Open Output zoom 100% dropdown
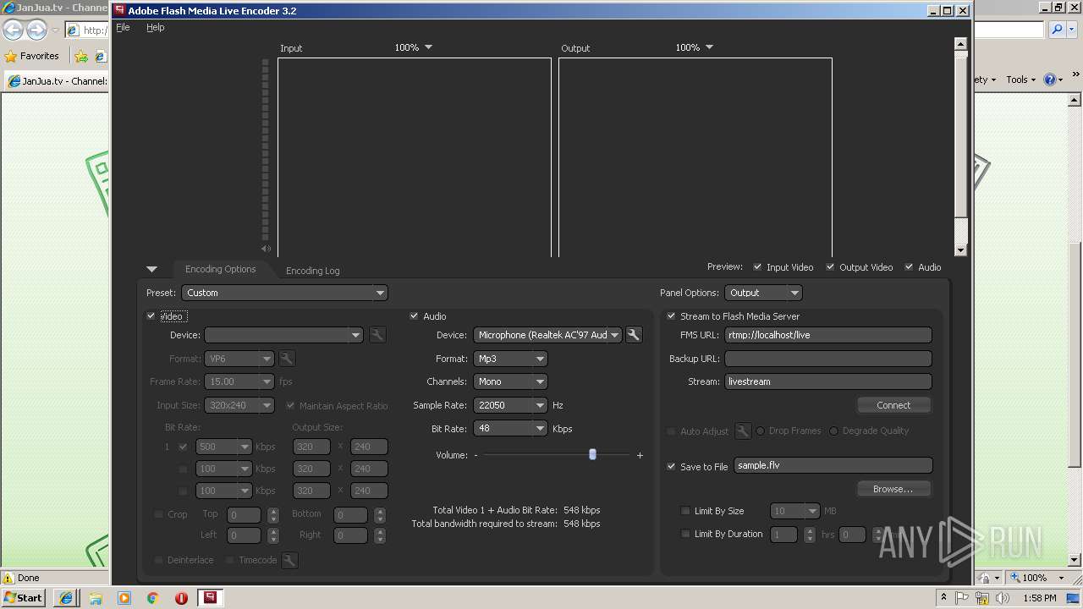This screenshot has height=609, width=1083. (695, 47)
